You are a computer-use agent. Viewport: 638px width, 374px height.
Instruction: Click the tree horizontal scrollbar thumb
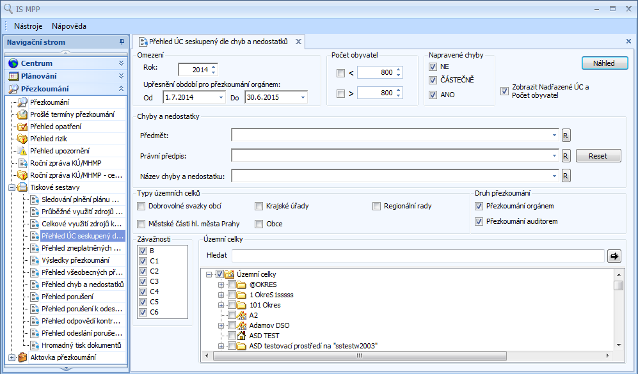[x=360, y=355]
